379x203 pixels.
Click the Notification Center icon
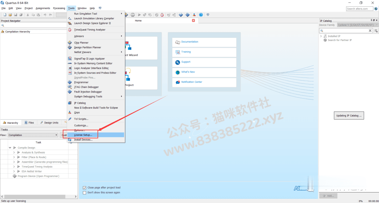(178, 82)
